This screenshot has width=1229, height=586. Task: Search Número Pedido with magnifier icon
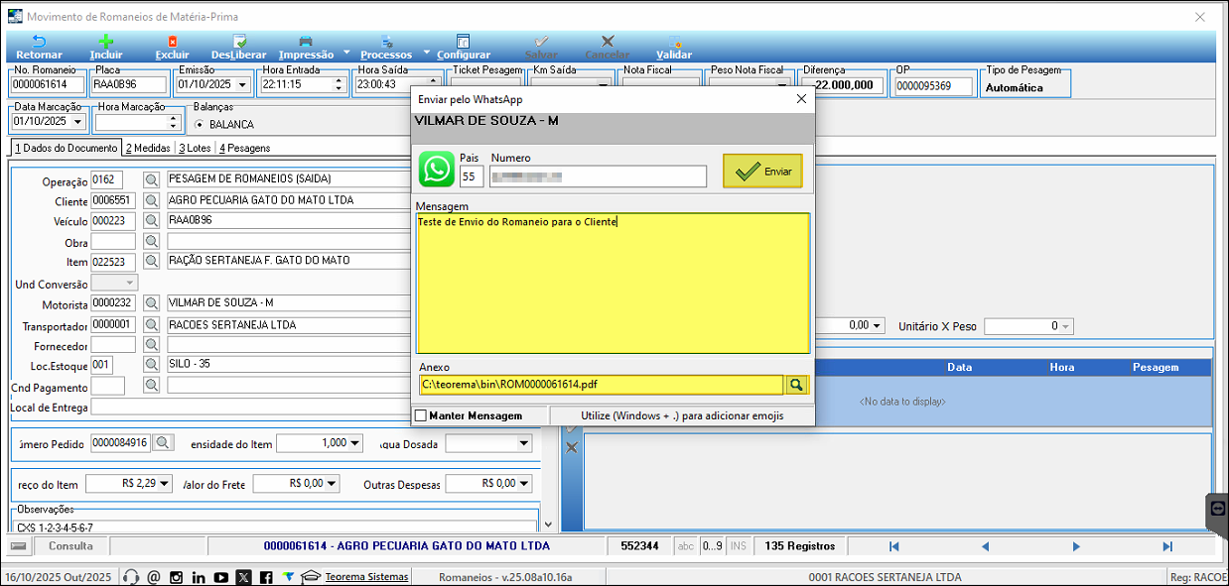pos(163,443)
